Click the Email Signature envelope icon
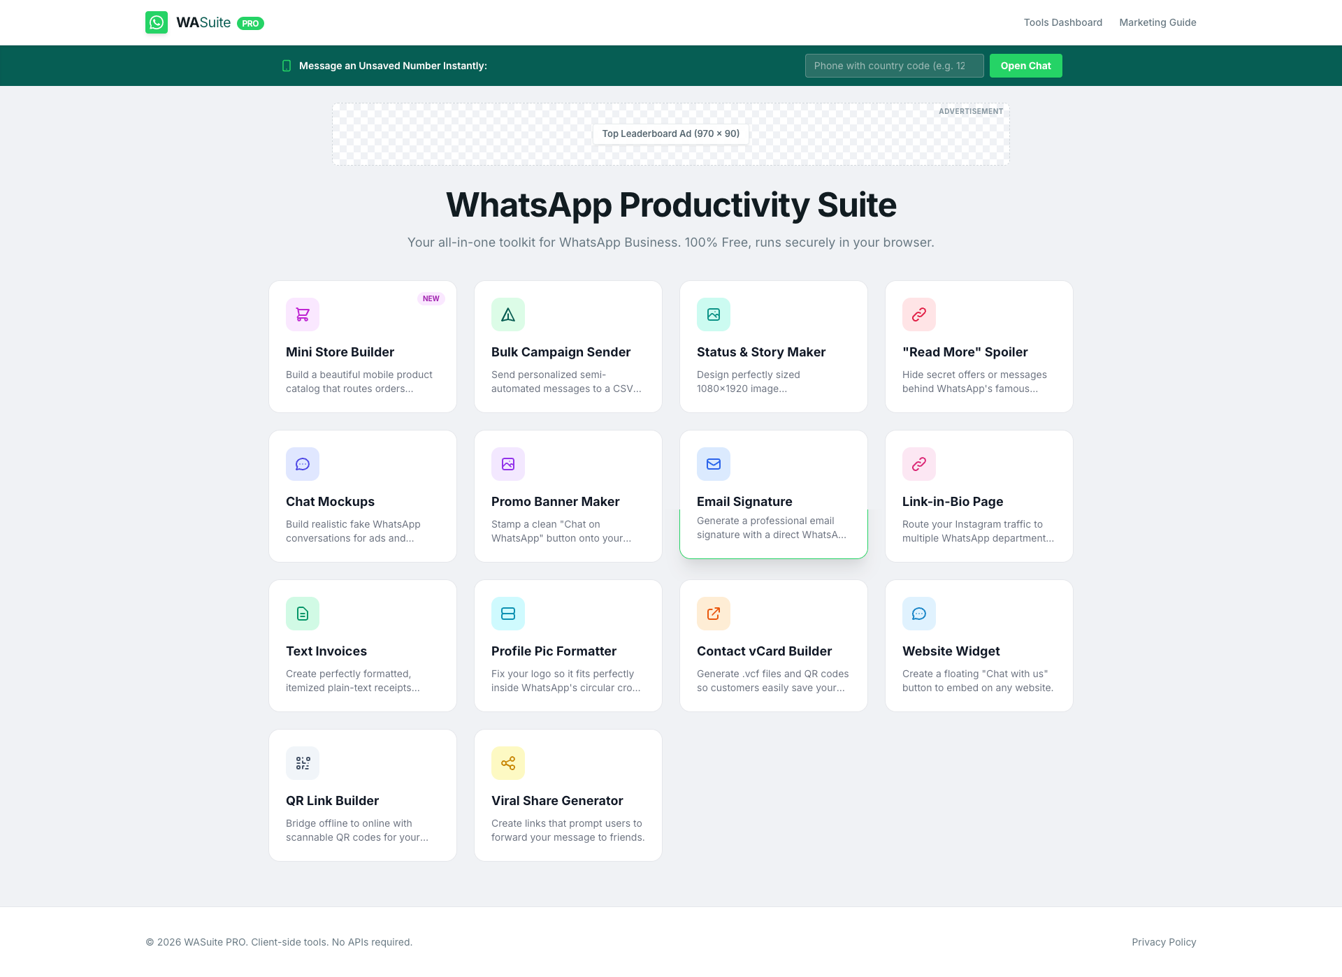The width and height of the screenshot is (1342, 977). pyautogui.click(x=714, y=464)
